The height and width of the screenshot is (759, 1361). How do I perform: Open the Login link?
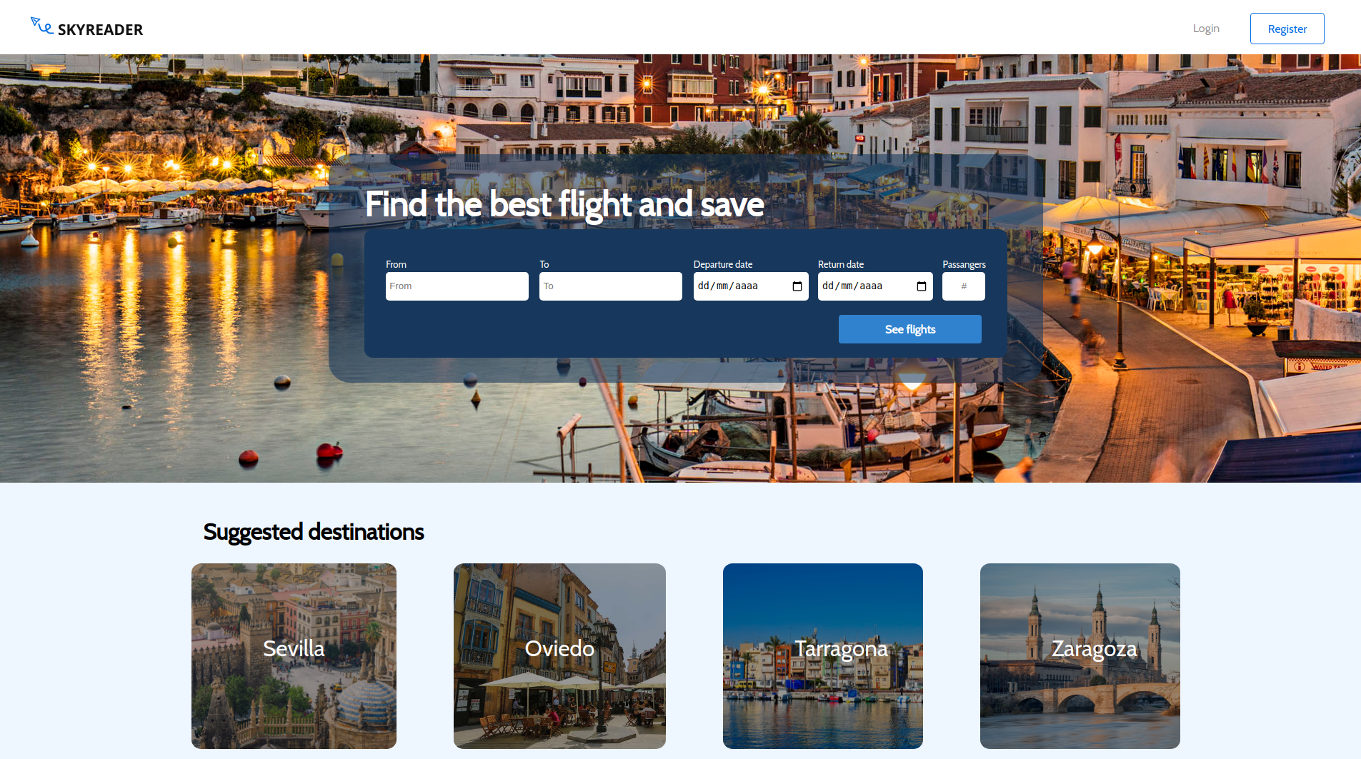1206,29
